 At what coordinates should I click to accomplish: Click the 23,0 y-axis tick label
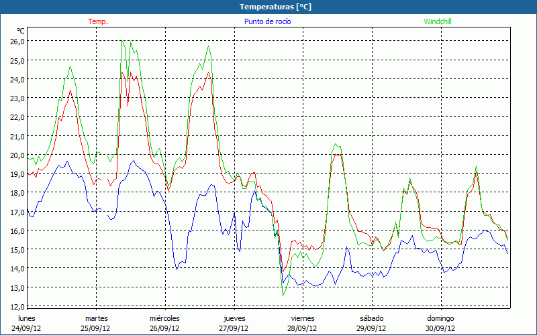17,98
